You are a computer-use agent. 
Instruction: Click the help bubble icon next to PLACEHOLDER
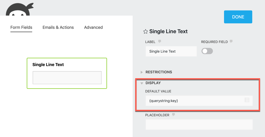coord(174,115)
